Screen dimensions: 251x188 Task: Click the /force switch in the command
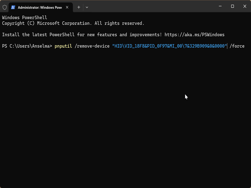coord(237,46)
